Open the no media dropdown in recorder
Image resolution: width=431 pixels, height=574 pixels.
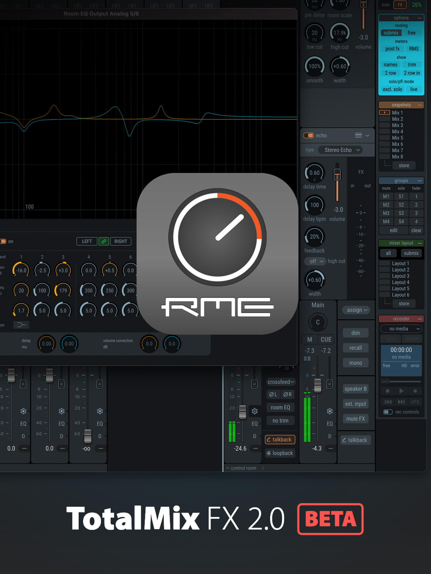(401, 329)
